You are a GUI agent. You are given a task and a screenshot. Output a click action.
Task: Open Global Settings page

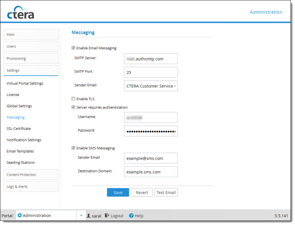19,106
